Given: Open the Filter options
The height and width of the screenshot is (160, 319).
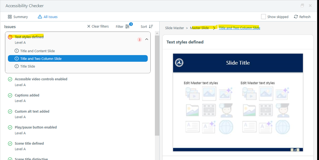Looking at the screenshot, I should [x=124, y=26].
